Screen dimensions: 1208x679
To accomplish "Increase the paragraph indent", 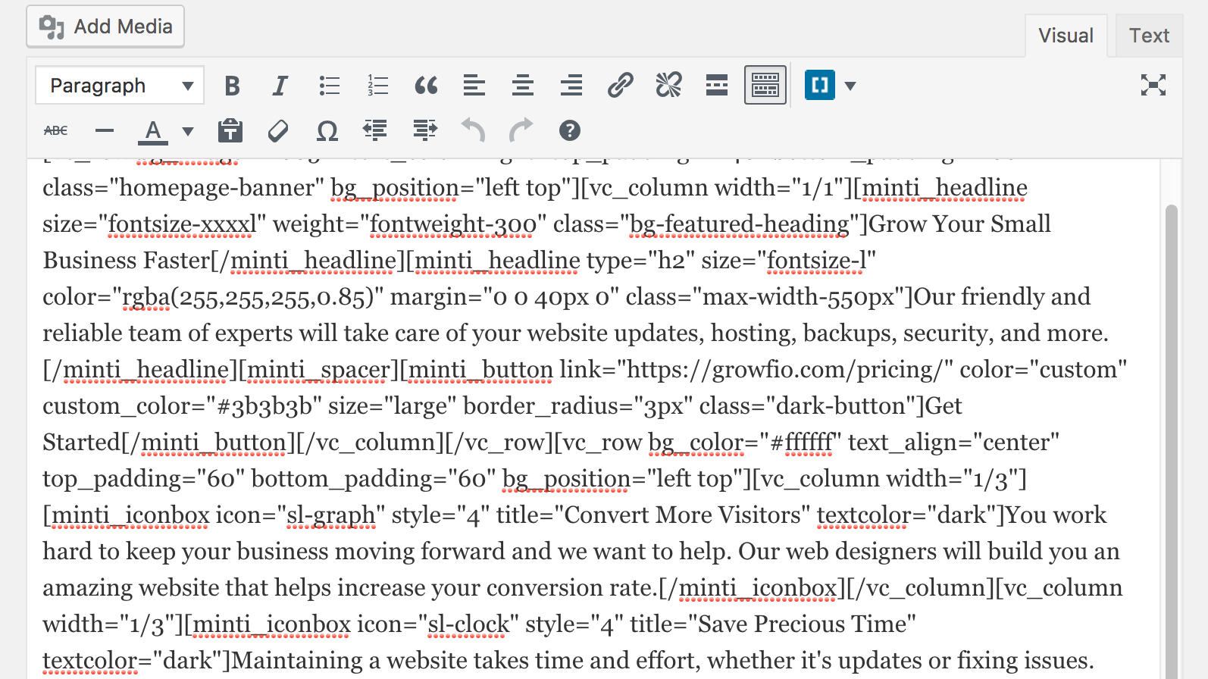I will coord(424,130).
